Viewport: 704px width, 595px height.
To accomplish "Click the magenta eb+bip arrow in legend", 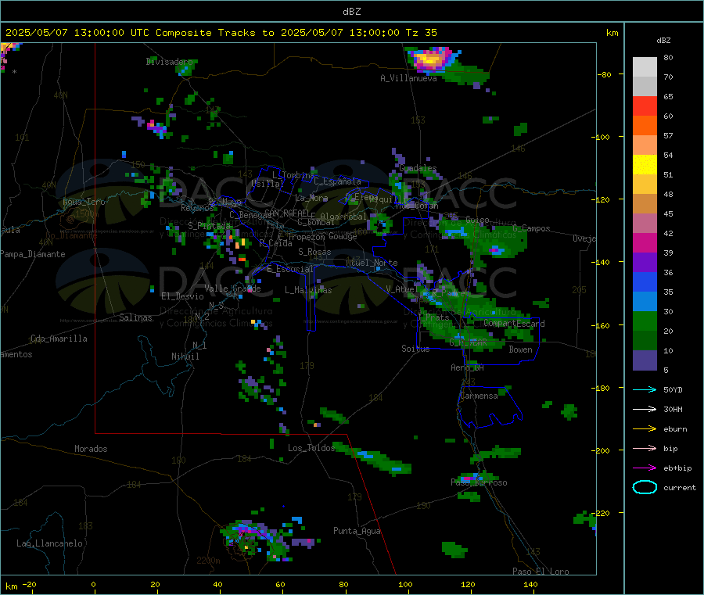I will point(645,468).
